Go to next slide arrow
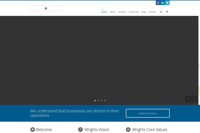 pos(194,99)
